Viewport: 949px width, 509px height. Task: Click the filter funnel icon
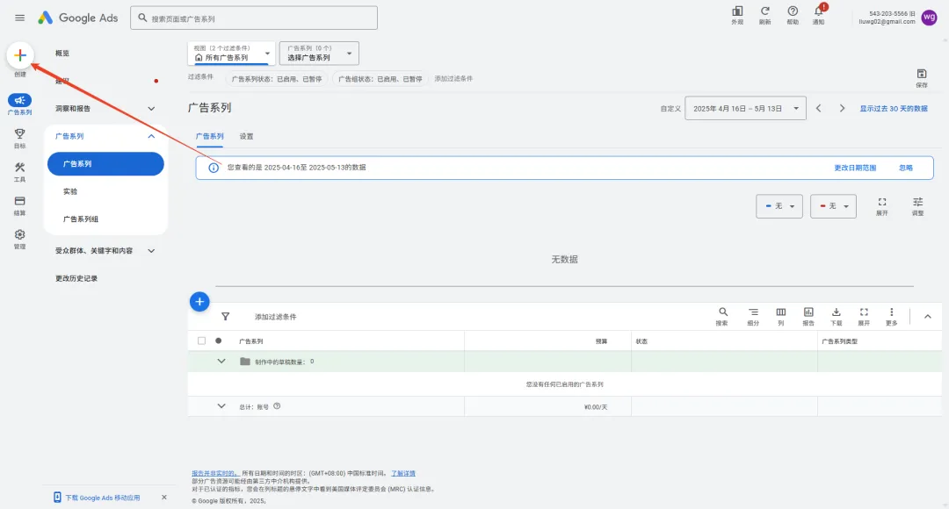click(225, 317)
